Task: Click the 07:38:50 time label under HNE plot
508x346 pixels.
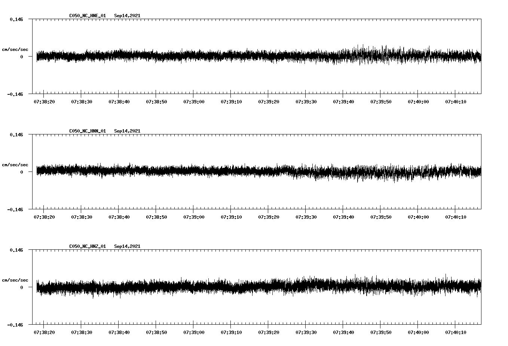Action: click(x=156, y=102)
